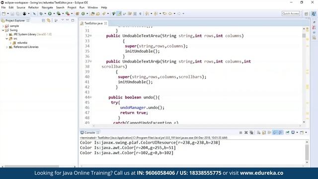Click Remove All Terminated Launches icon
Screen dimensions: 318x179
coord(251,133)
